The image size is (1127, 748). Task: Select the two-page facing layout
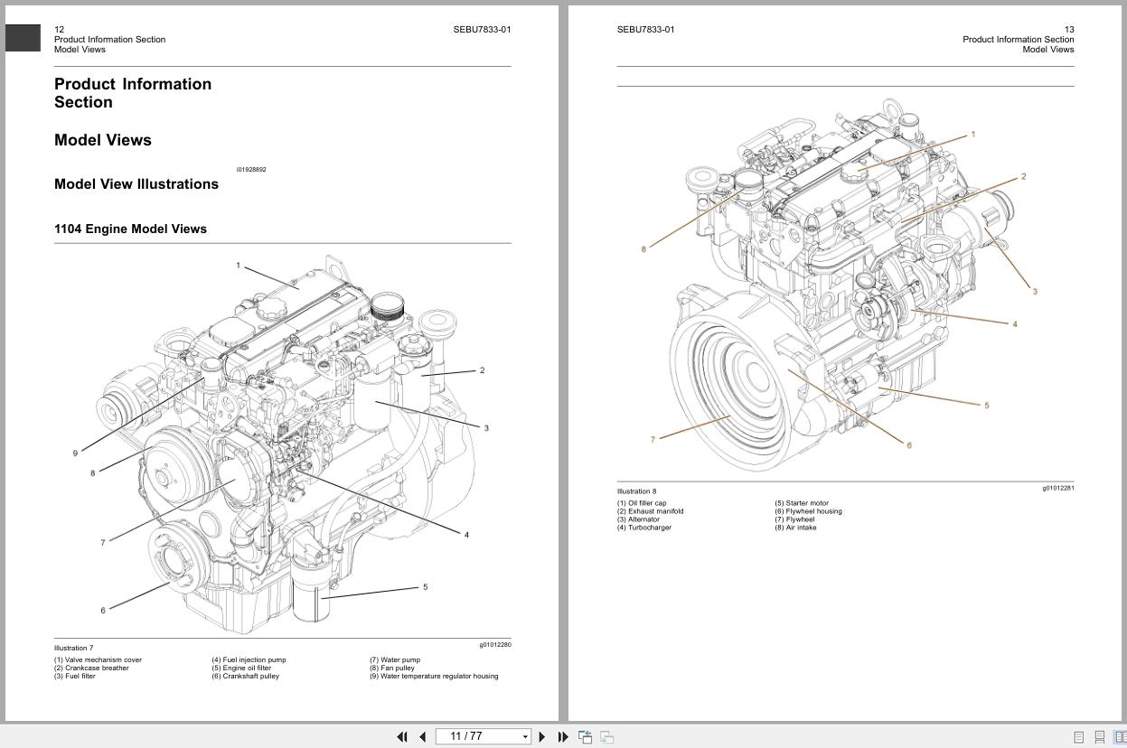tap(1120, 737)
